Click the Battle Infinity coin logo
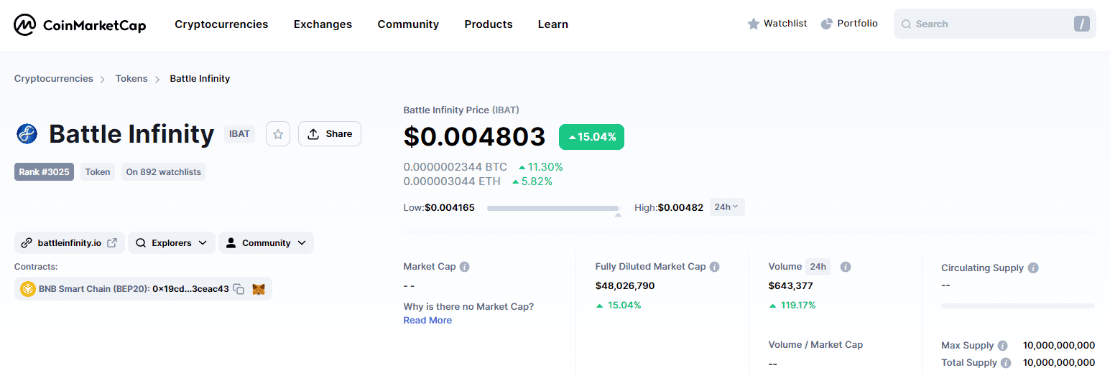Viewport: 1110px width, 388px height. coord(27,134)
